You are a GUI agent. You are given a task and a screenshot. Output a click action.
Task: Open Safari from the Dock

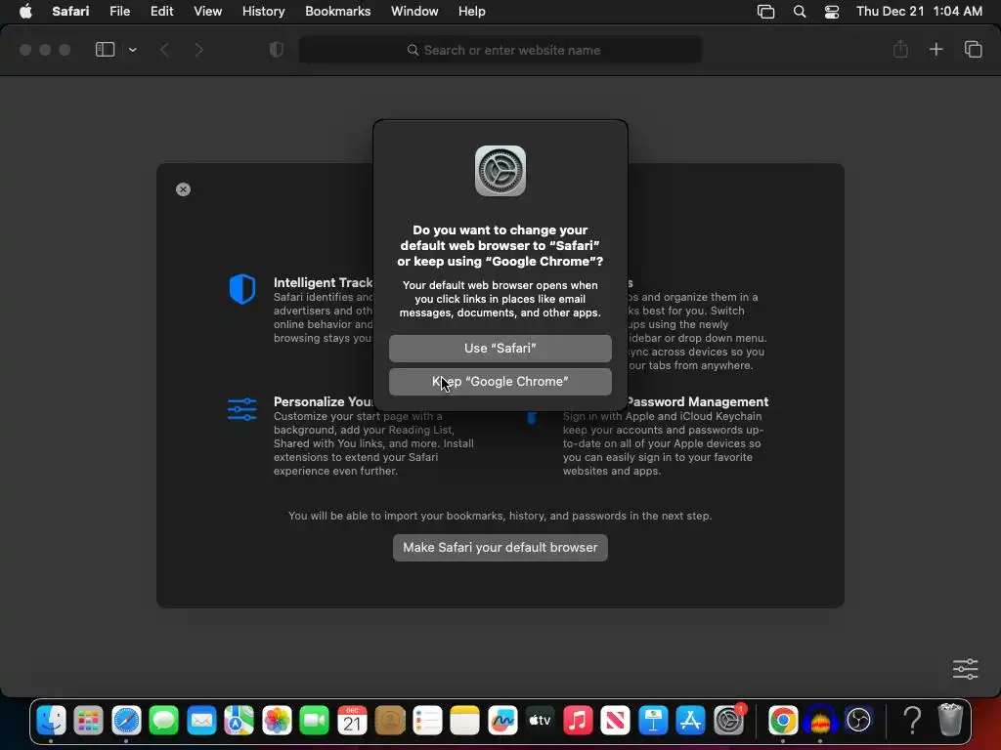click(126, 721)
